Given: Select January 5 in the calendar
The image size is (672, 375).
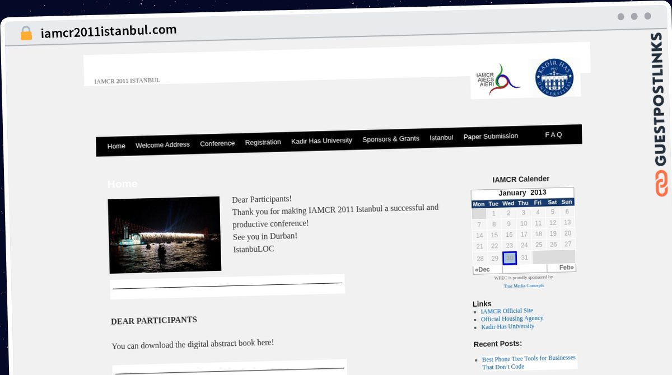Looking at the screenshot, I should point(552,212).
